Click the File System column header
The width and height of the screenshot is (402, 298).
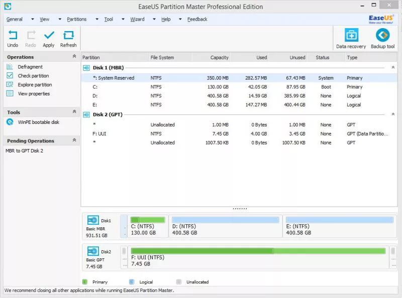click(x=170, y=57)
